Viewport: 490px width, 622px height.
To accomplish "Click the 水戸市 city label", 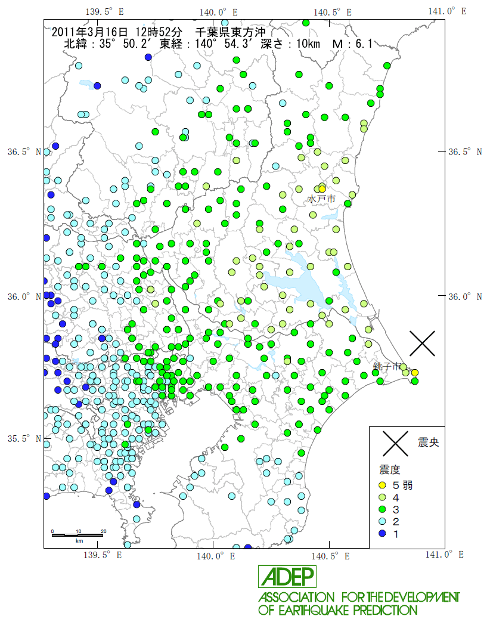I will click(321, 199).
